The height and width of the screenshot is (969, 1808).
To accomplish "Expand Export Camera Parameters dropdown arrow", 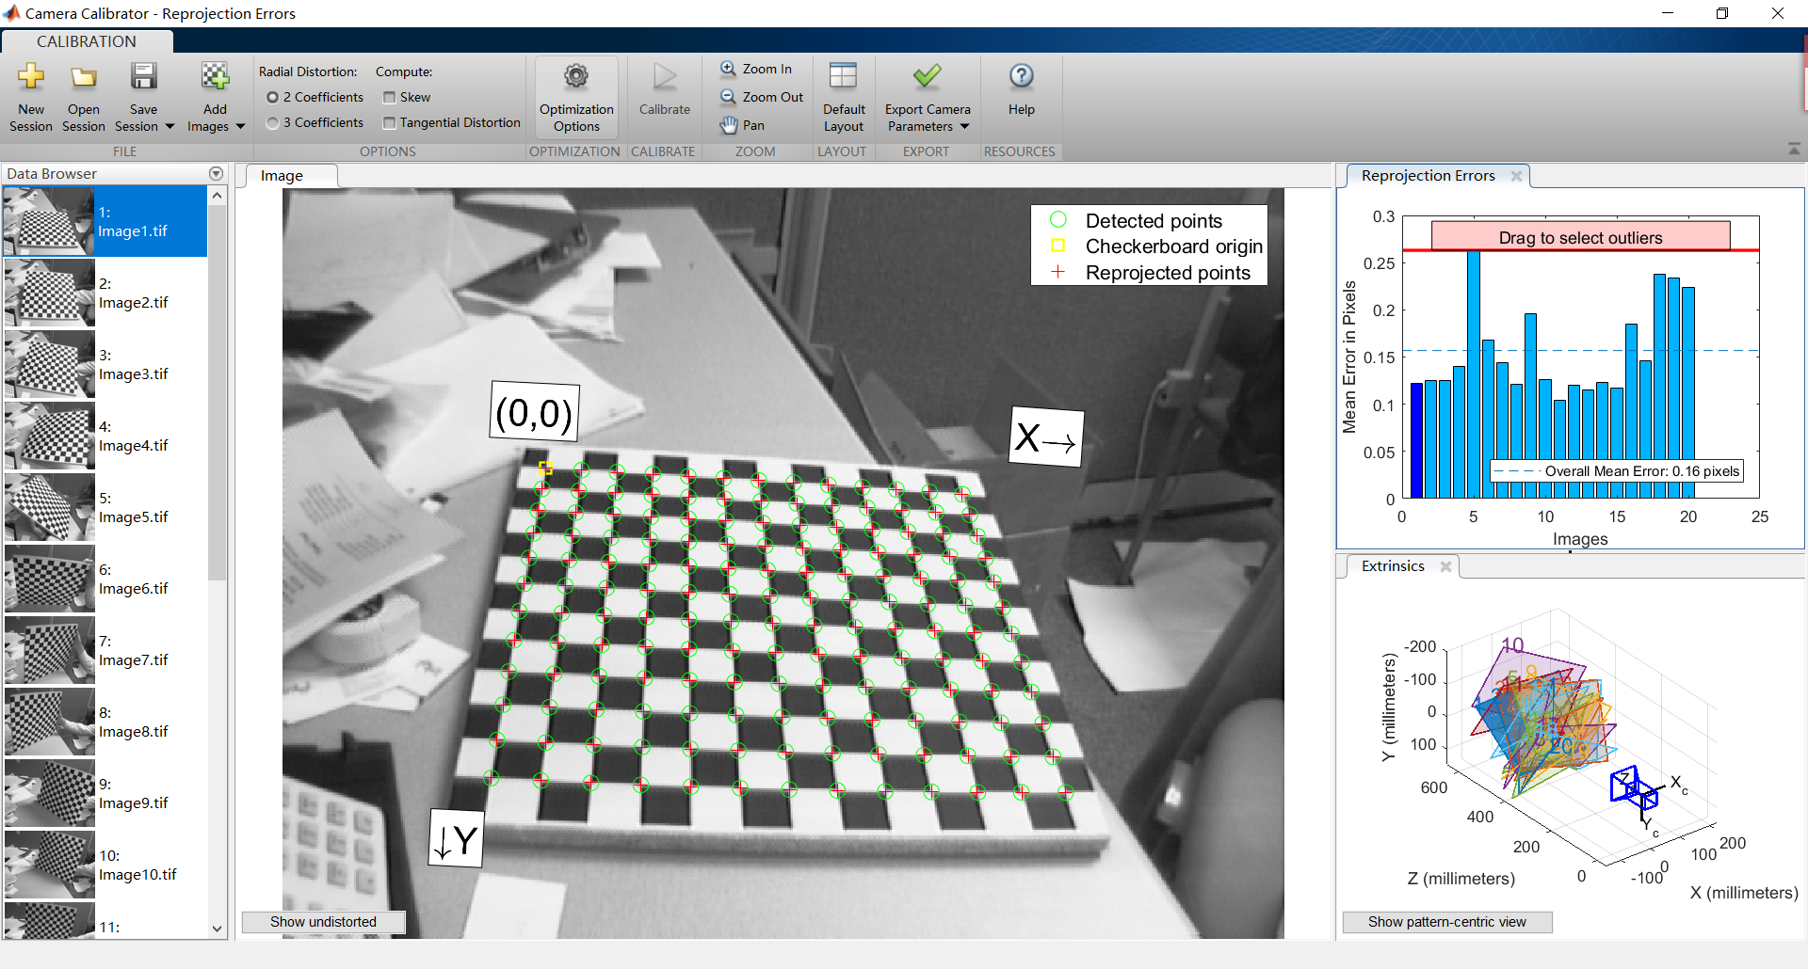I will coord(964,127).
